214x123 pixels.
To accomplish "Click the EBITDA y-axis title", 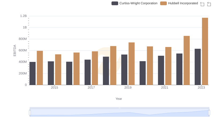I will pyautogui.click(x=15, y=50).
